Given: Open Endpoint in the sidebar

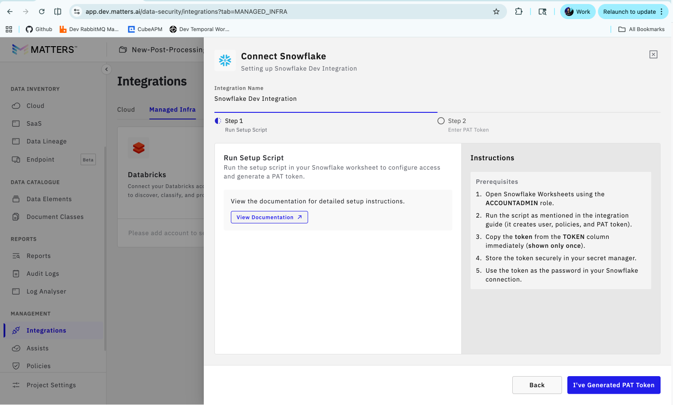Looking at the screenshot, I should click(x=40, y=159).
